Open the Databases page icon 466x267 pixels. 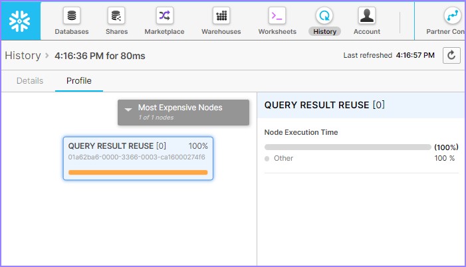pos(72,16)
